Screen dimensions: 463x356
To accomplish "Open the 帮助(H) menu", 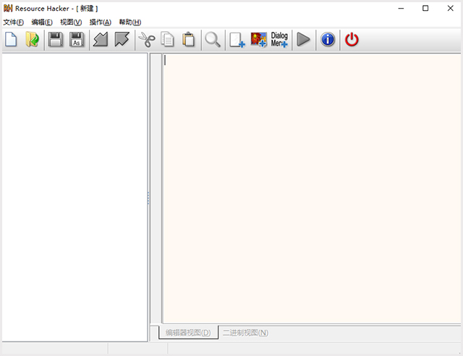I will (x=130, y=22).
